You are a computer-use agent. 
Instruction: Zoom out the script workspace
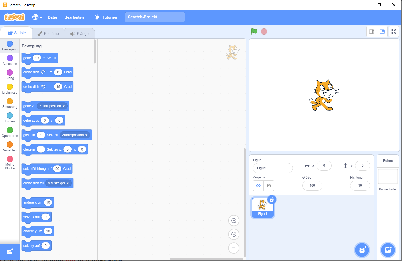(234, 234)
